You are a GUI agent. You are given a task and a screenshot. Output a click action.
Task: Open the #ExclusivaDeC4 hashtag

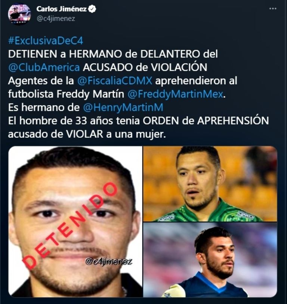pos(46,41)
